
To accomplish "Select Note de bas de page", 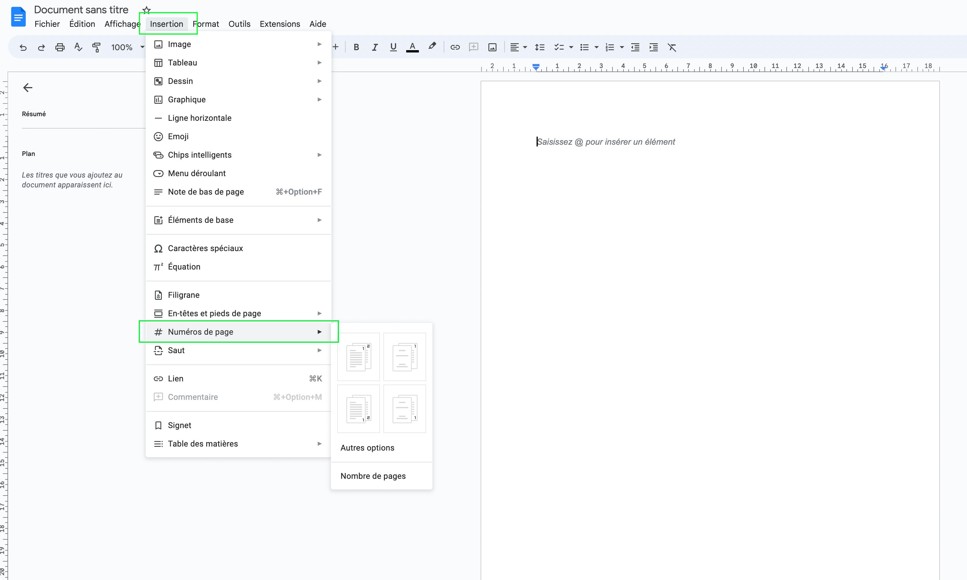I will (x=207, y=191).
